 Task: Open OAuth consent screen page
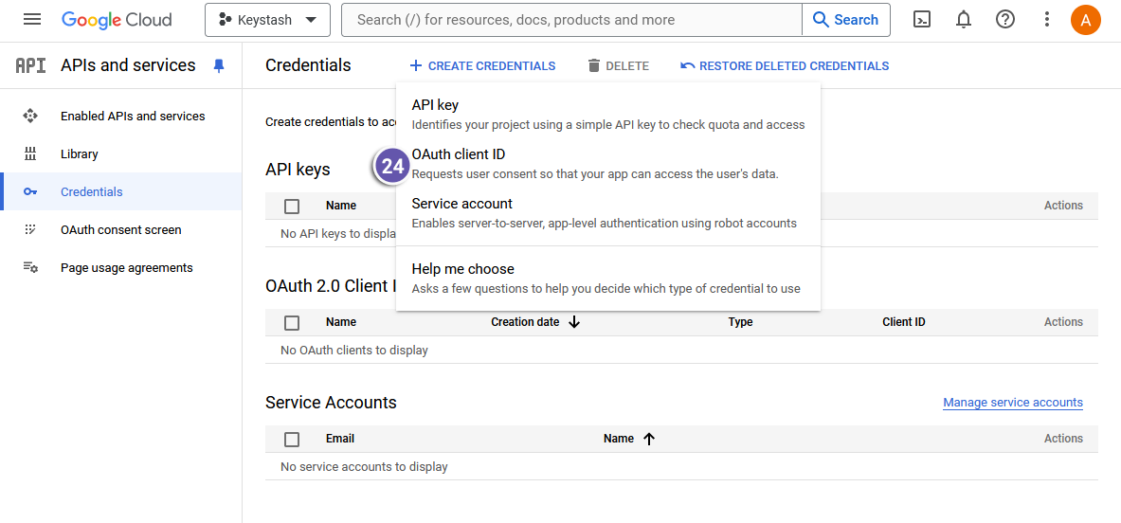121,229
